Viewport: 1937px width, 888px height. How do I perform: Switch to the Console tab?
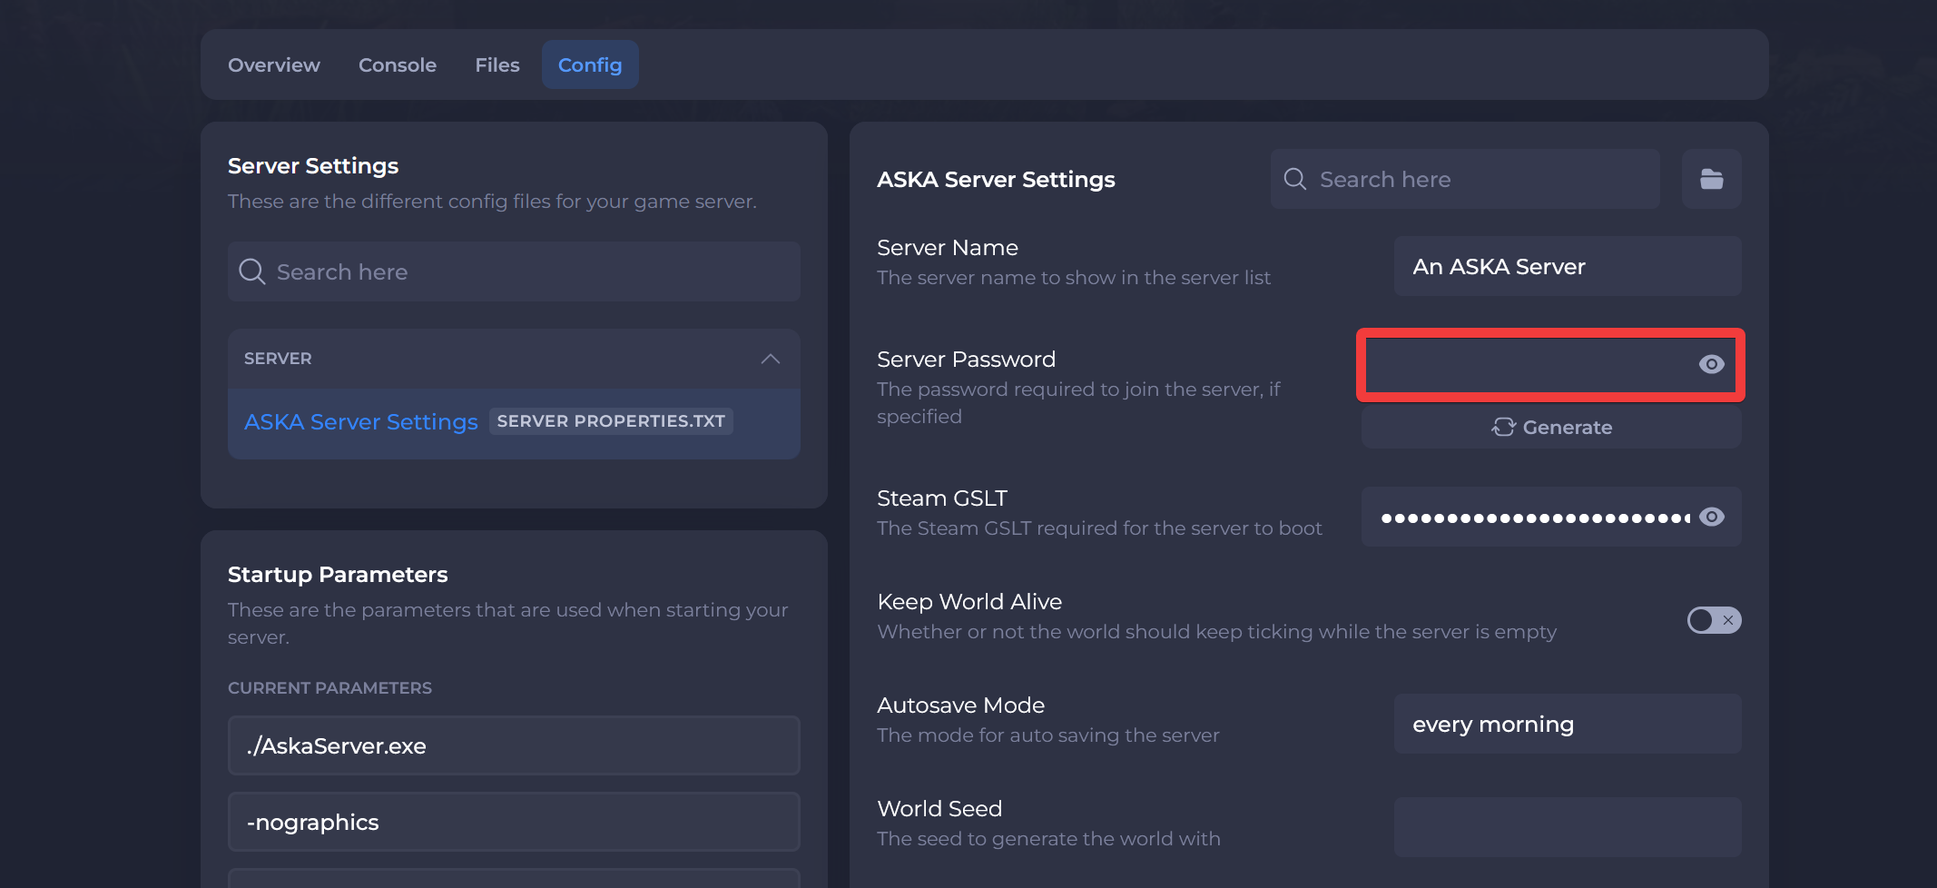[x=398, y=65]
